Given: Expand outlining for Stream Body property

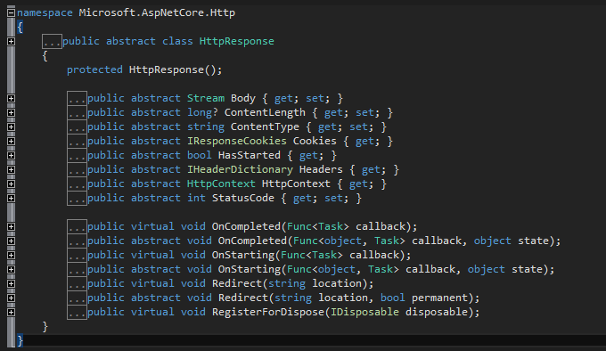Looking at the screenshot, I should 12,99.
